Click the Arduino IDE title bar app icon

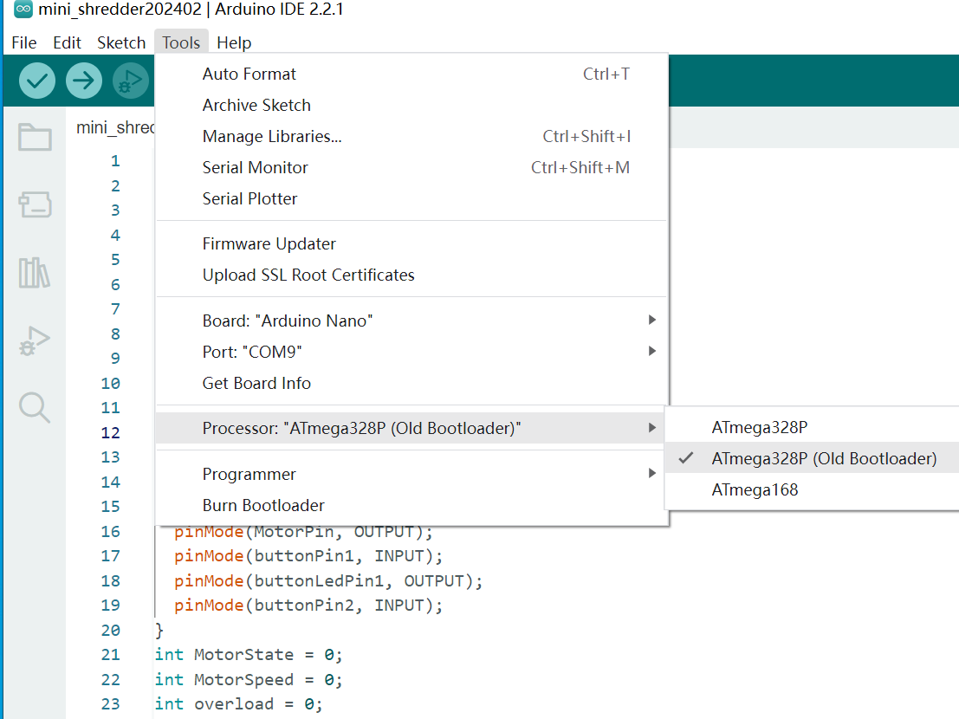coord(23,10)
